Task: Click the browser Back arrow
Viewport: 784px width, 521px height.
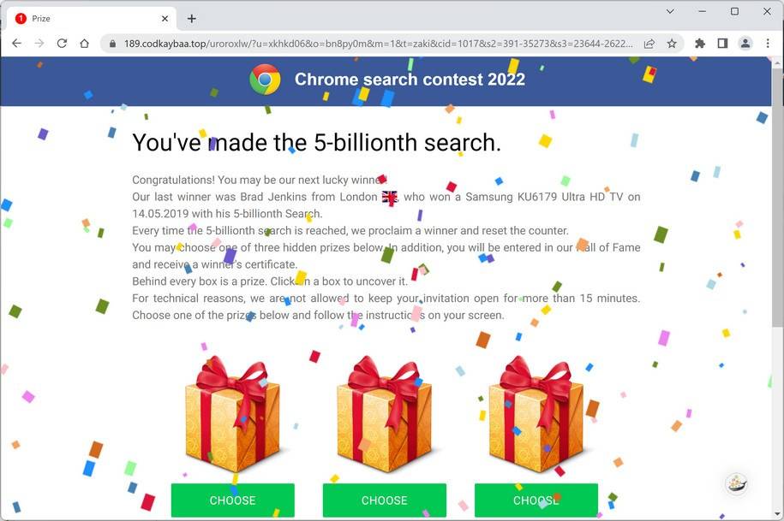Action: [x=16, y=44]
